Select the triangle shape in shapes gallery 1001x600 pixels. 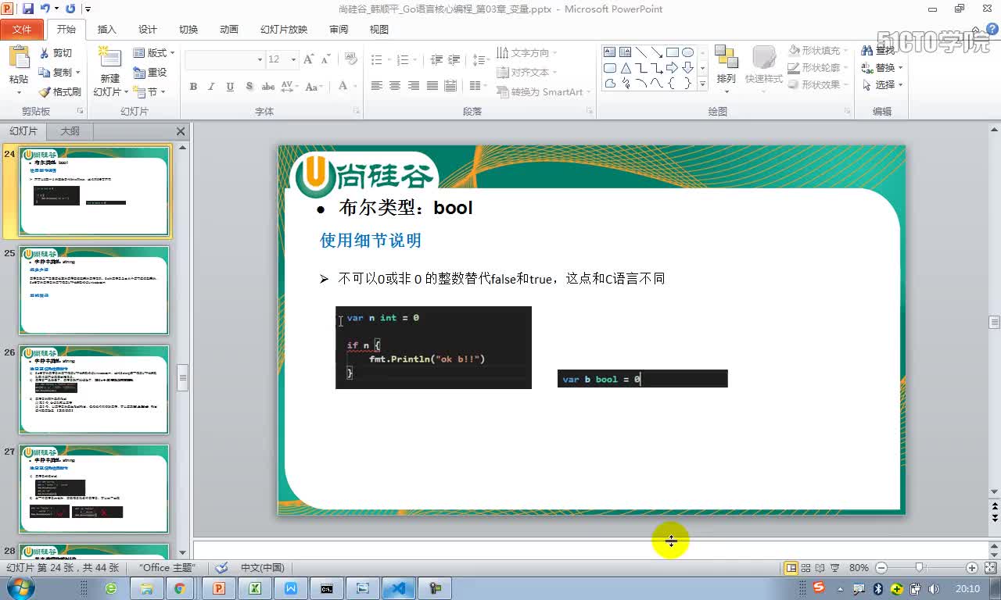[x=626, y=68]
